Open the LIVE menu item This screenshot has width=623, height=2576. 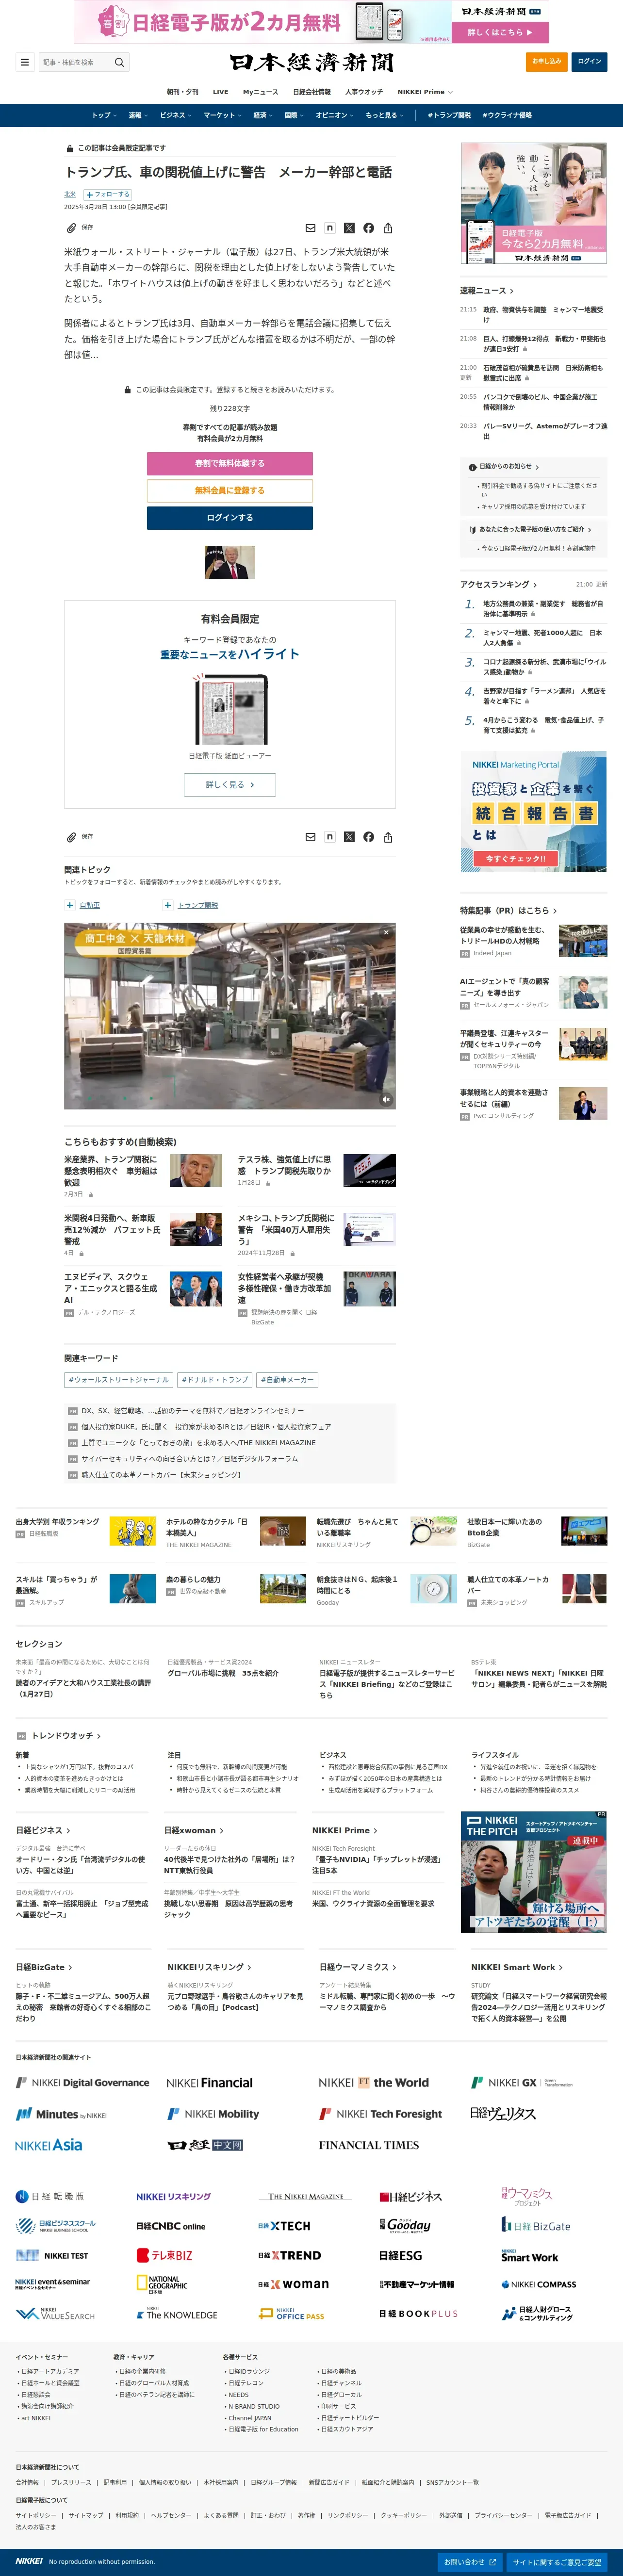pyautogui.click(x=220, y=92)
